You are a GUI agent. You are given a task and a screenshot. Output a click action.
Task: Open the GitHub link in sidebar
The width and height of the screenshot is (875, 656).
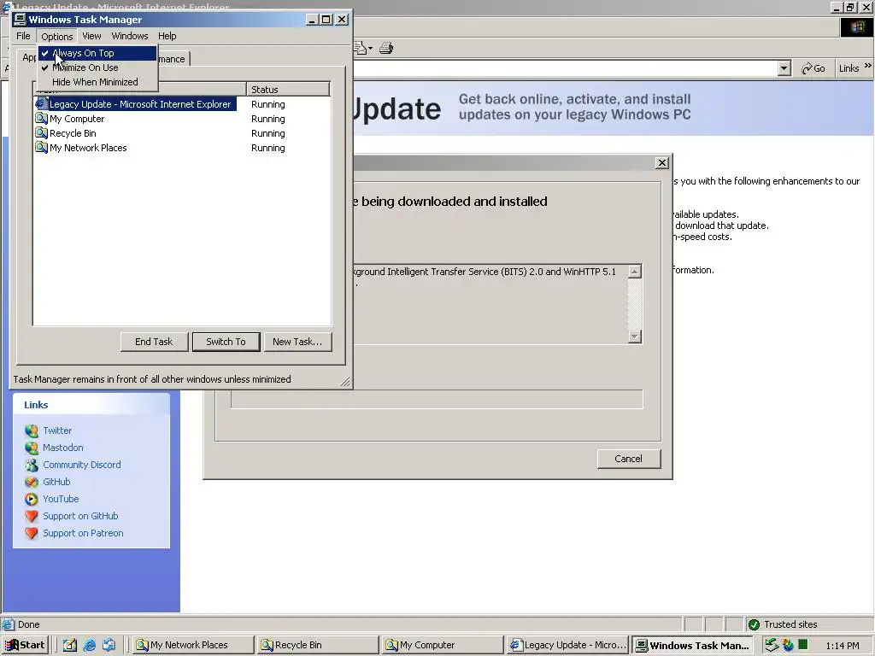56,482
